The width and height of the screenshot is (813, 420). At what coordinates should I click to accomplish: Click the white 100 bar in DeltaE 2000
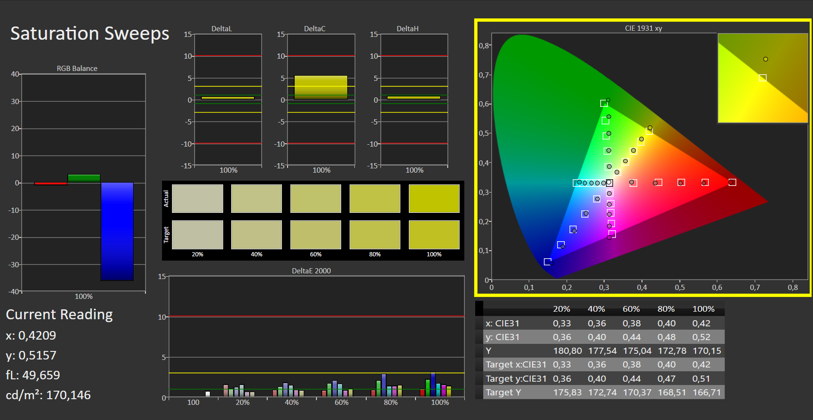tap(208, 394)
